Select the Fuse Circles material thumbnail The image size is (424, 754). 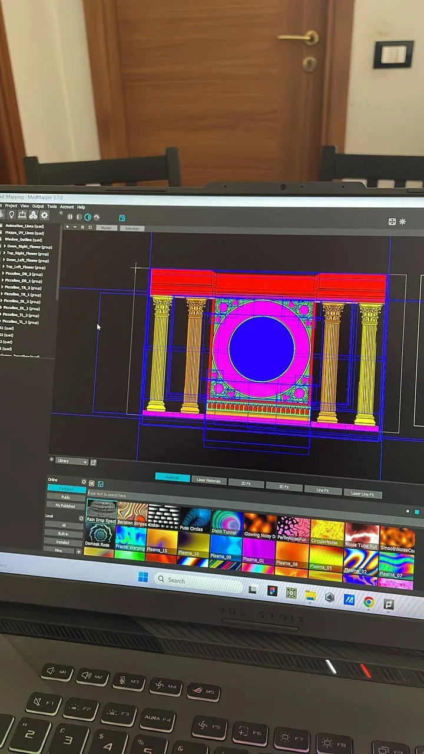click(x=195, y=520)
